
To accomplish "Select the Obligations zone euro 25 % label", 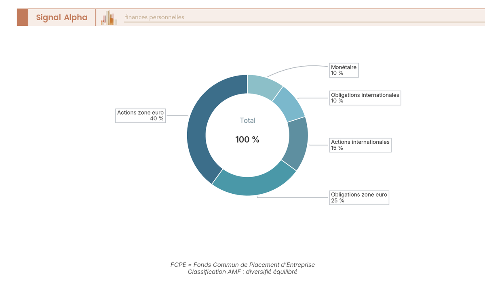I will (x=359, y=197).
